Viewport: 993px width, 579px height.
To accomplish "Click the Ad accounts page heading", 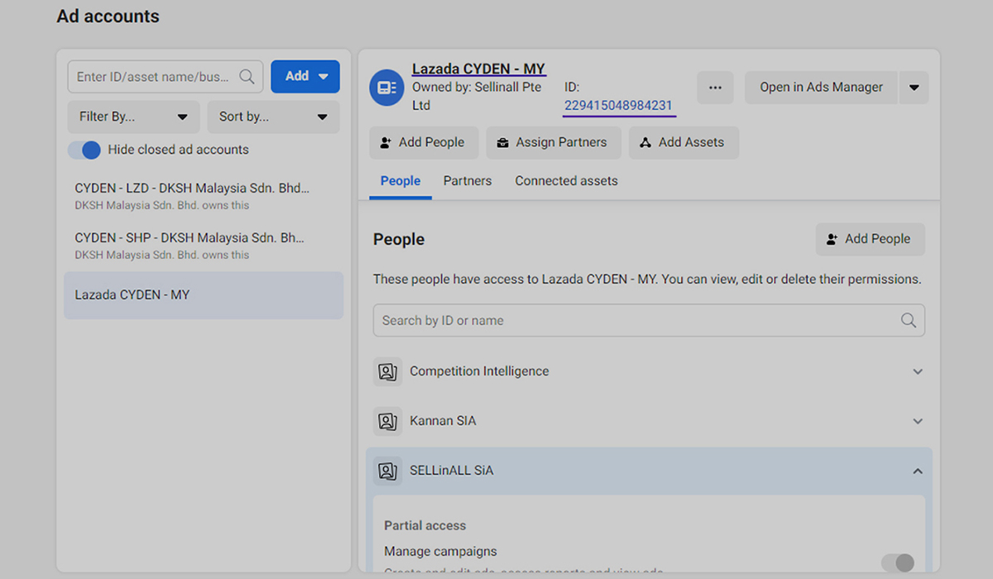I will tap(108, 17).
